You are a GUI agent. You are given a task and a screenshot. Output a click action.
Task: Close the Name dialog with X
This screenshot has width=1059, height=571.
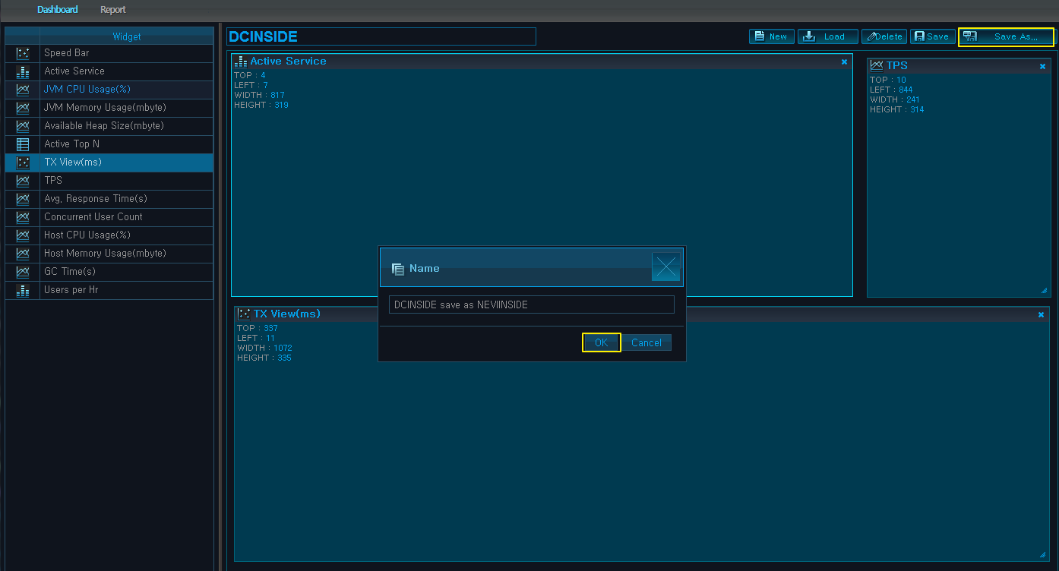(666, 267)
